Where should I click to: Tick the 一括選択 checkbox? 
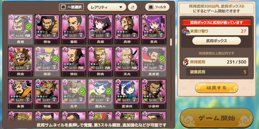click(63, 7)
